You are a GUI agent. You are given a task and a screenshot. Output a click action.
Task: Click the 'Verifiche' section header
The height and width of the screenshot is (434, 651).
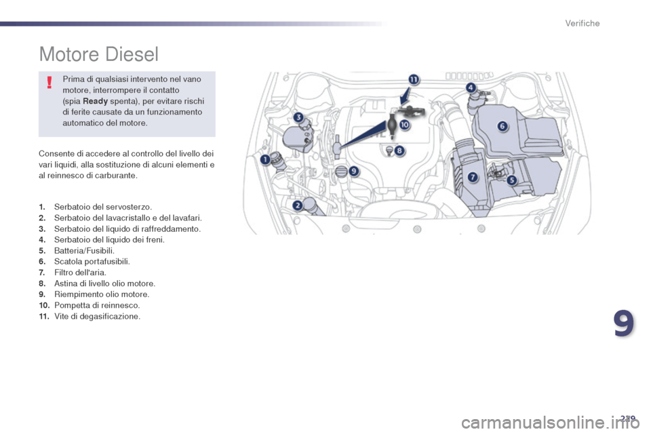582,23
